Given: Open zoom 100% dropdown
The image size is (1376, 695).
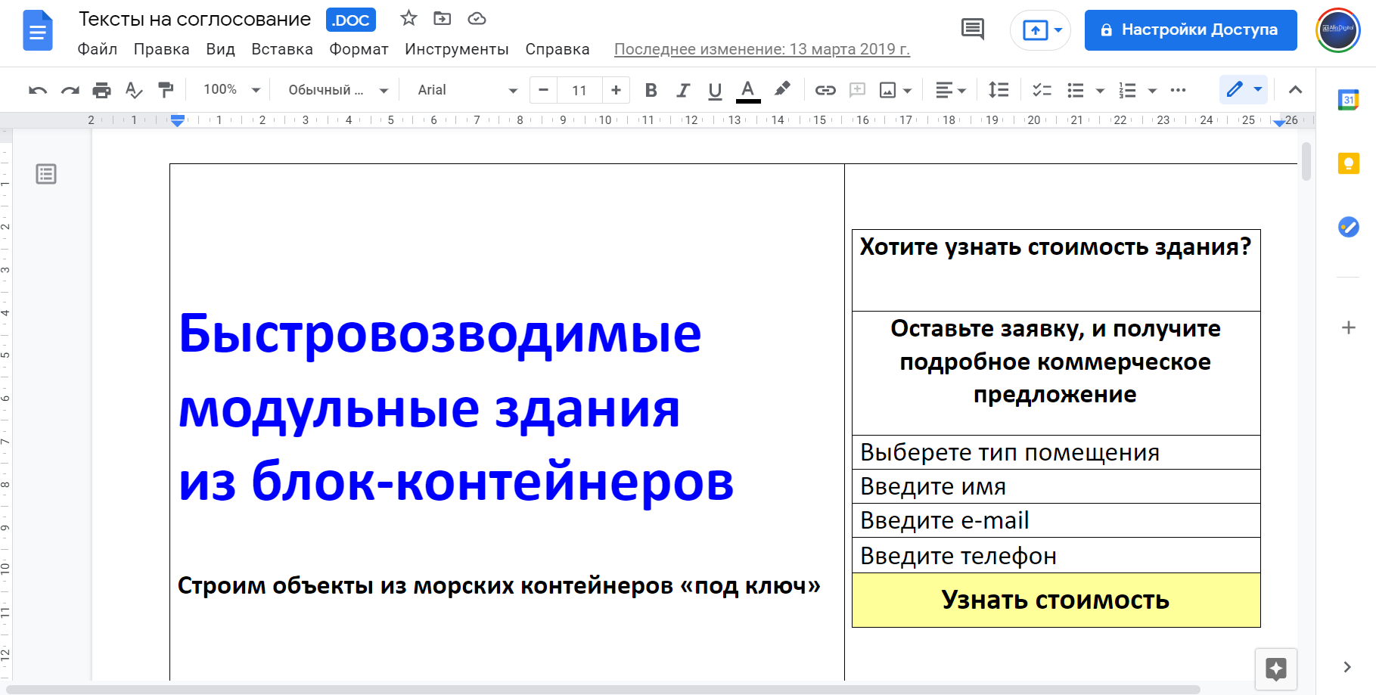Looking at the screenshot, I should click(x=231, y=90).
